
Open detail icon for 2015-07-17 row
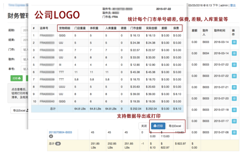tap(234, 121)
